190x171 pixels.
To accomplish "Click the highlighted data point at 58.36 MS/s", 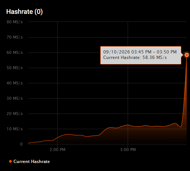I will pos(187,55).
